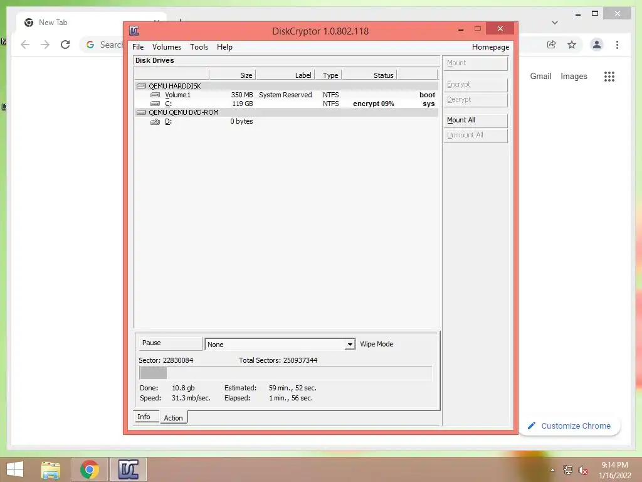The width and height of the screenshot is (642, 482).
Task: Open the Google apps grid
Action: pos(609,76)
